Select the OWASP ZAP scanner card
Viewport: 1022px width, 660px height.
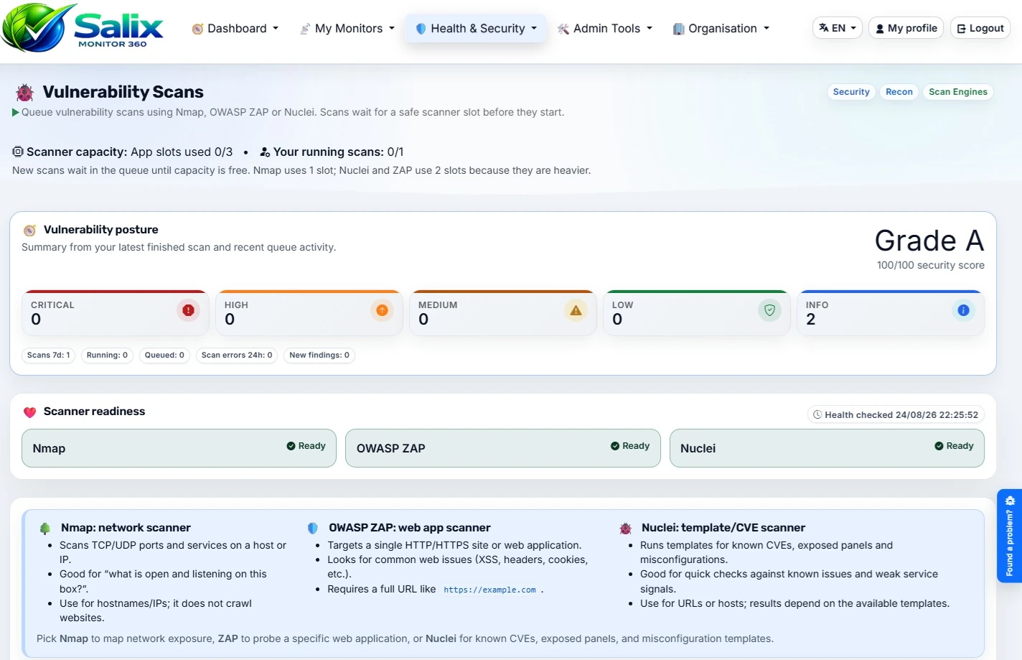[503, 448]
